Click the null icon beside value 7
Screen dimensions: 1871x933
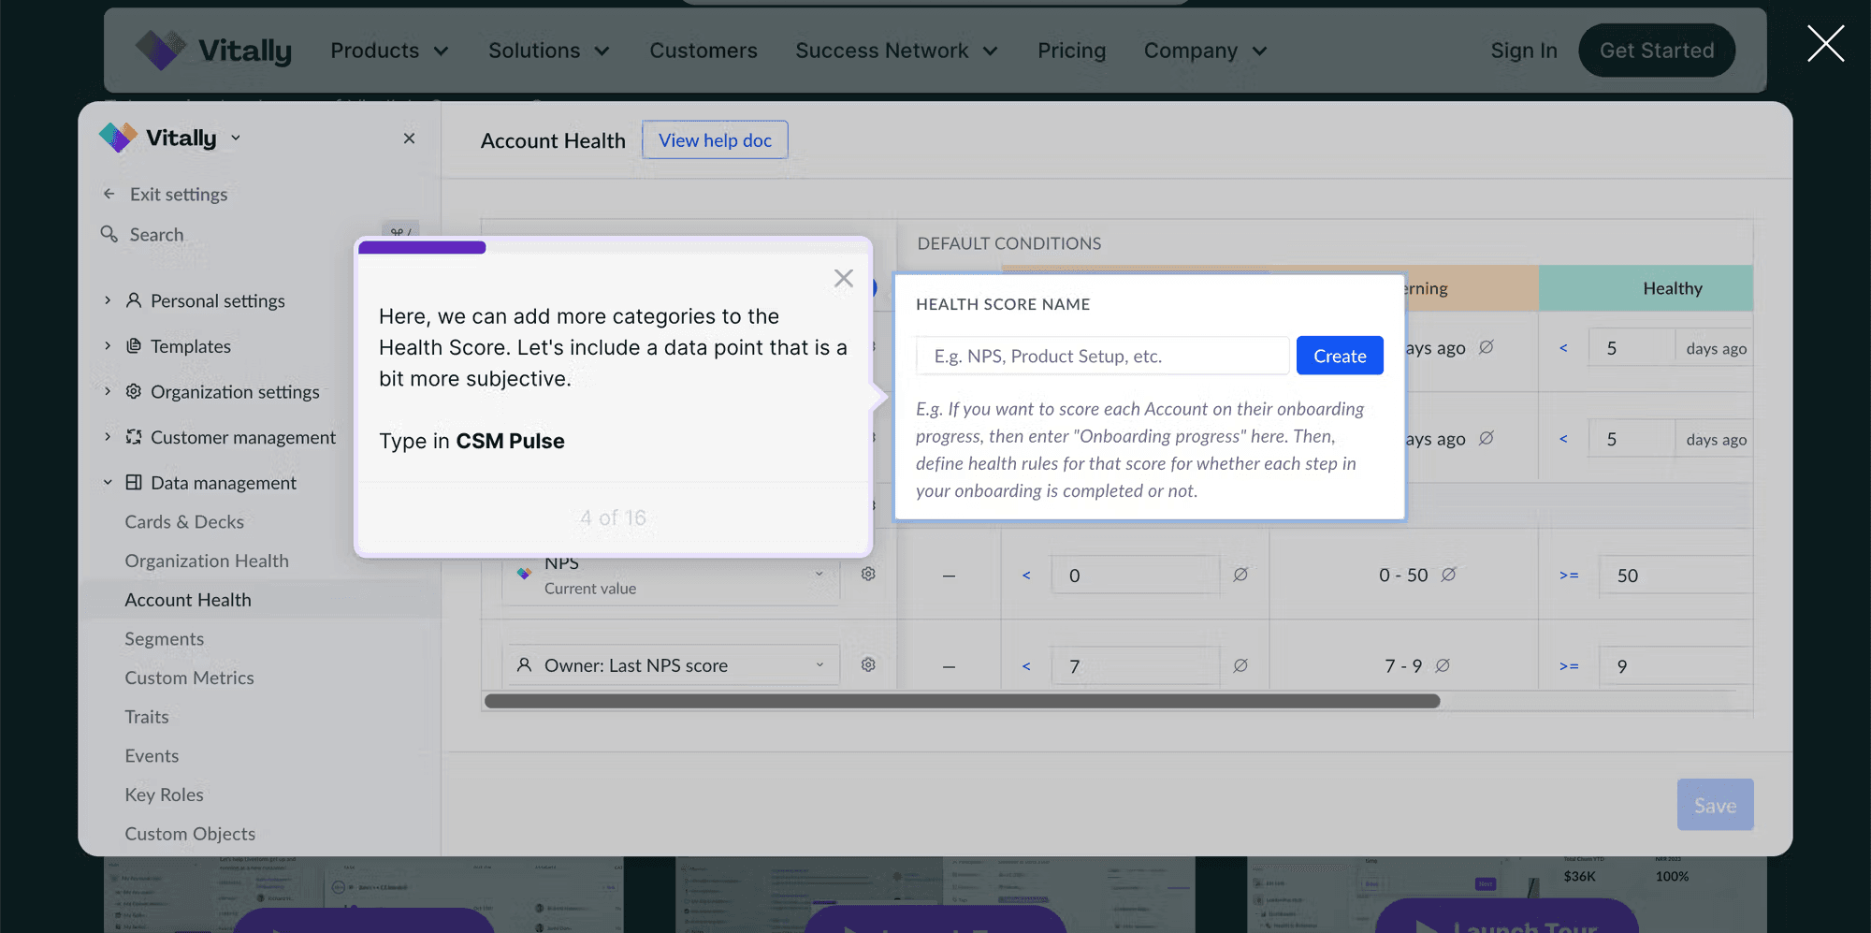tap(1240, 665)
